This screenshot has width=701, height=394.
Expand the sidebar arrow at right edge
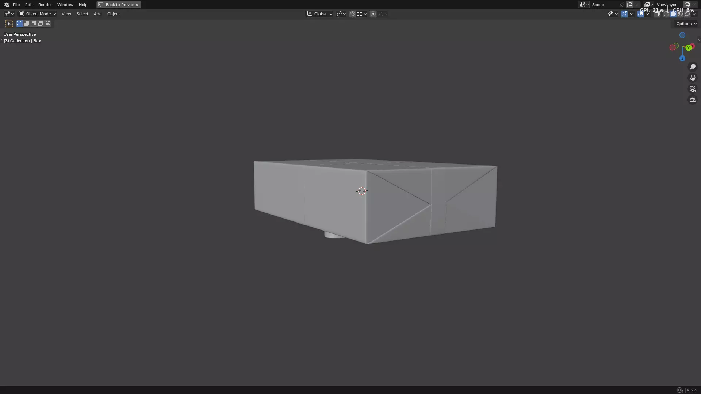pyautogui.click(x=699, y=40)
